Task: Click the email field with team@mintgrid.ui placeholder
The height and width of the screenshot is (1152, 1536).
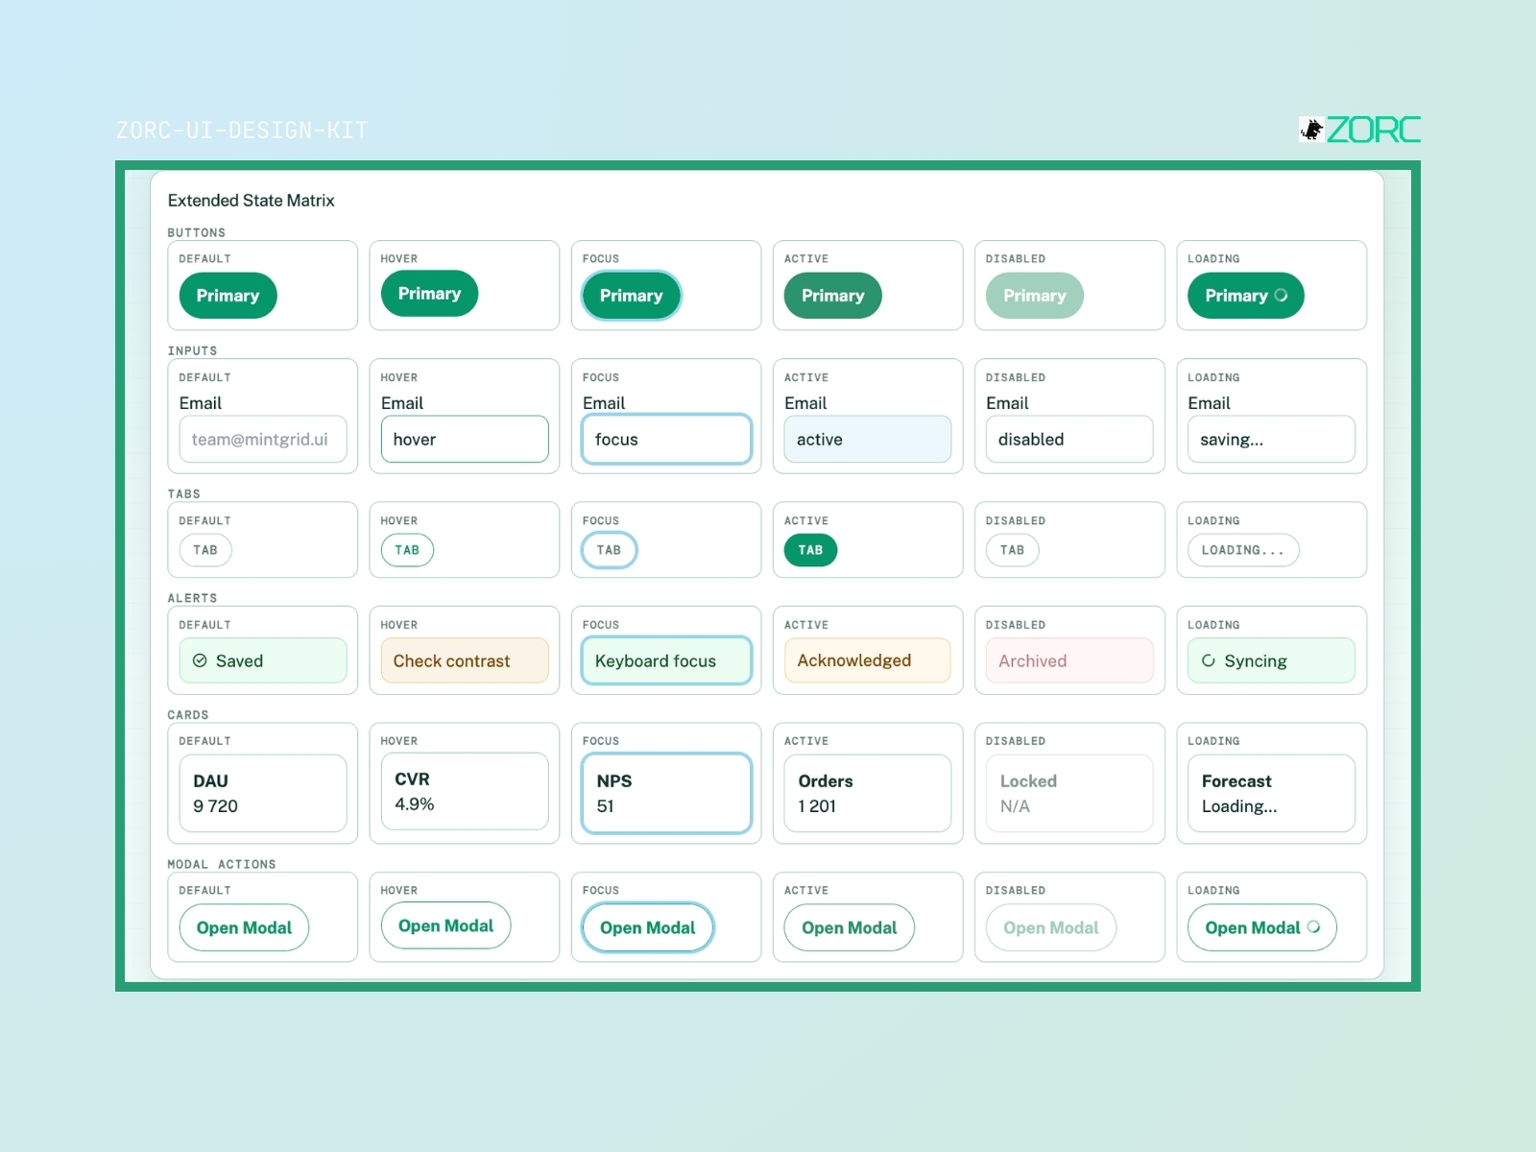Action: click(263, 439)
